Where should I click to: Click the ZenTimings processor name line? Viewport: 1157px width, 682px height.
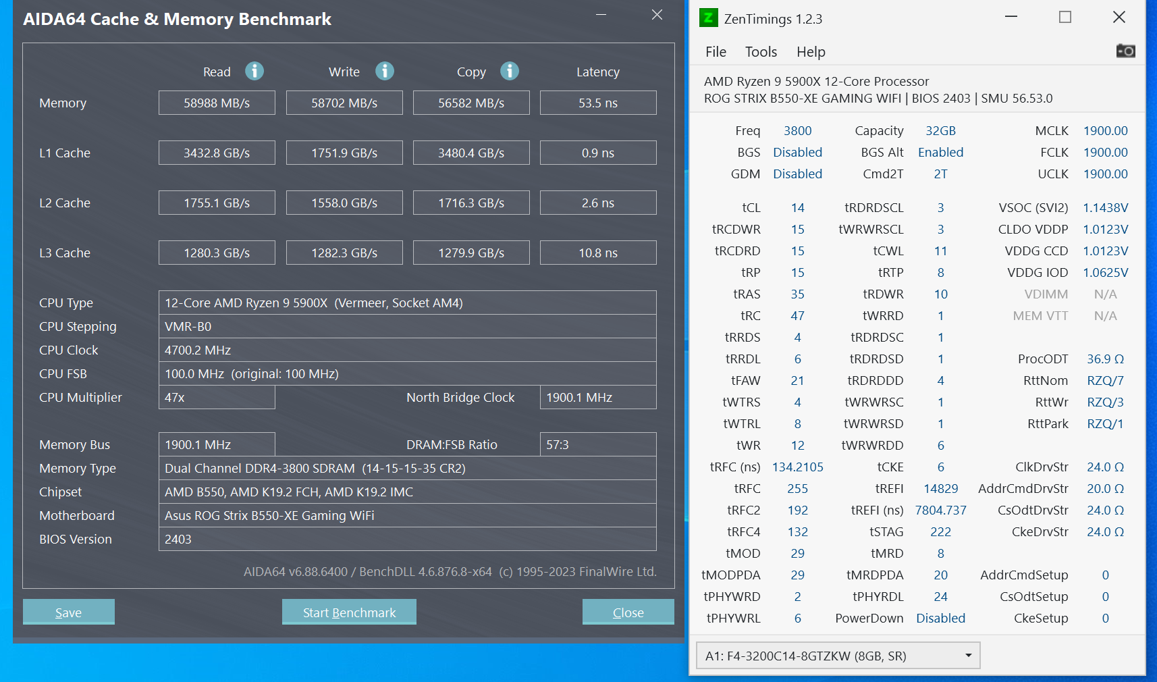816,81
